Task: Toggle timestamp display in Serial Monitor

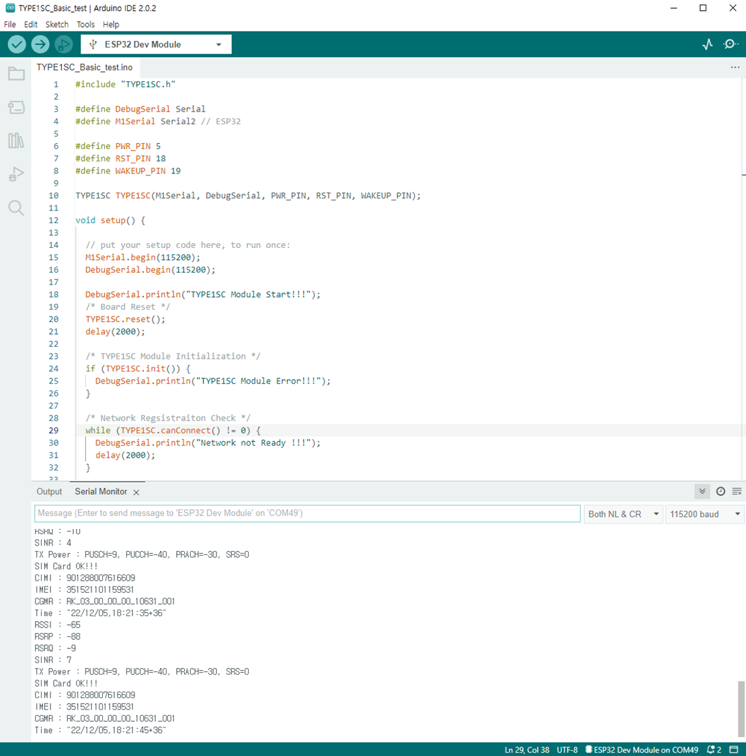Action: coord(720,491)
